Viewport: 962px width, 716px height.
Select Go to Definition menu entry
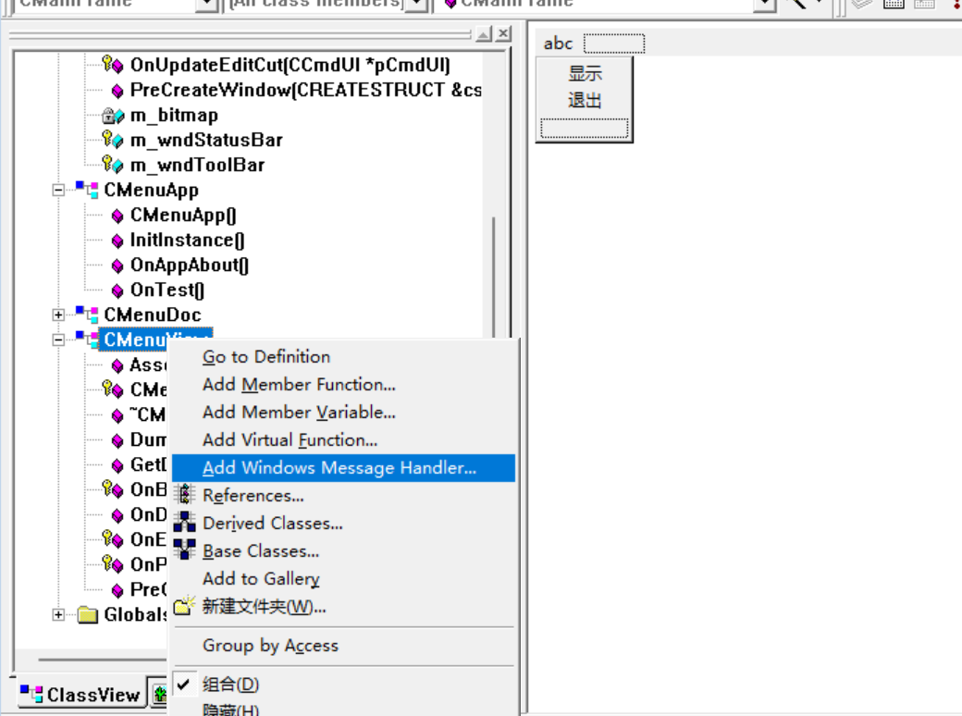coord(266,356)
